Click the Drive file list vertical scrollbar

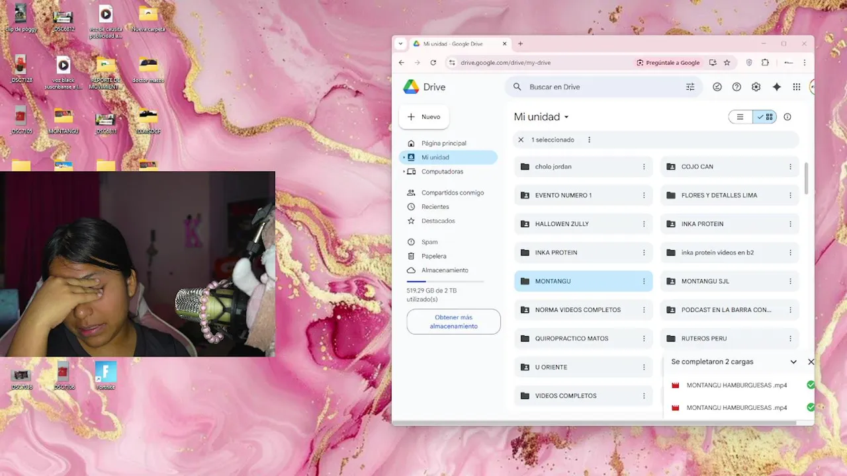(x=806, y=177)
